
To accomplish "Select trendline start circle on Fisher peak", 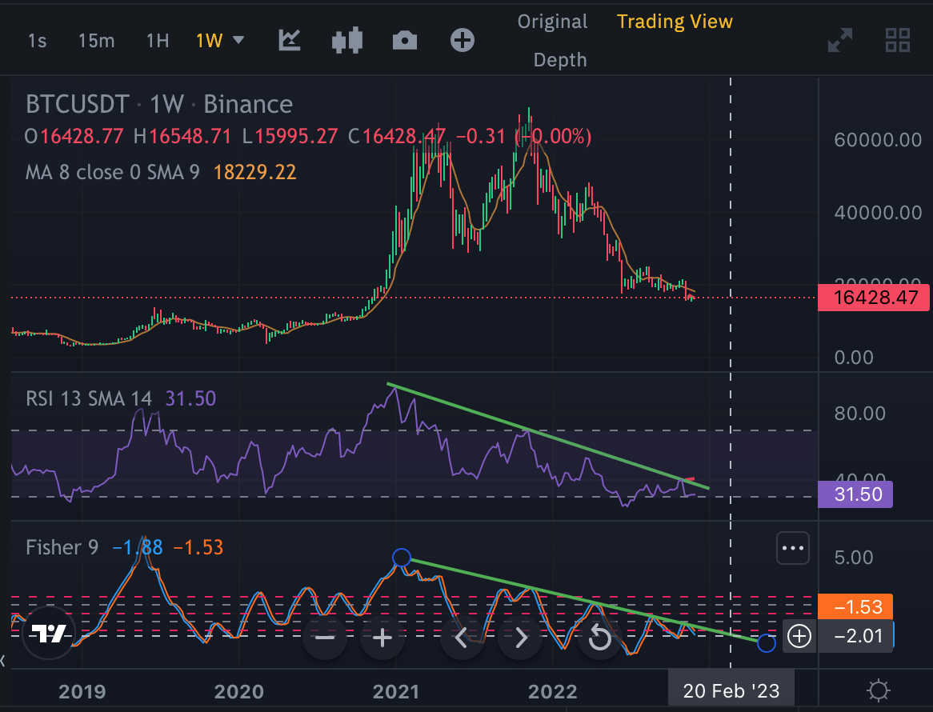I will pyautogui.click(x=402, y=558).
